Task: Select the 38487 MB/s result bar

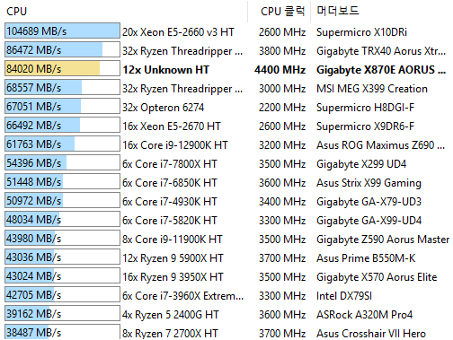Action: pyautogui.click(x=62, y=332)
